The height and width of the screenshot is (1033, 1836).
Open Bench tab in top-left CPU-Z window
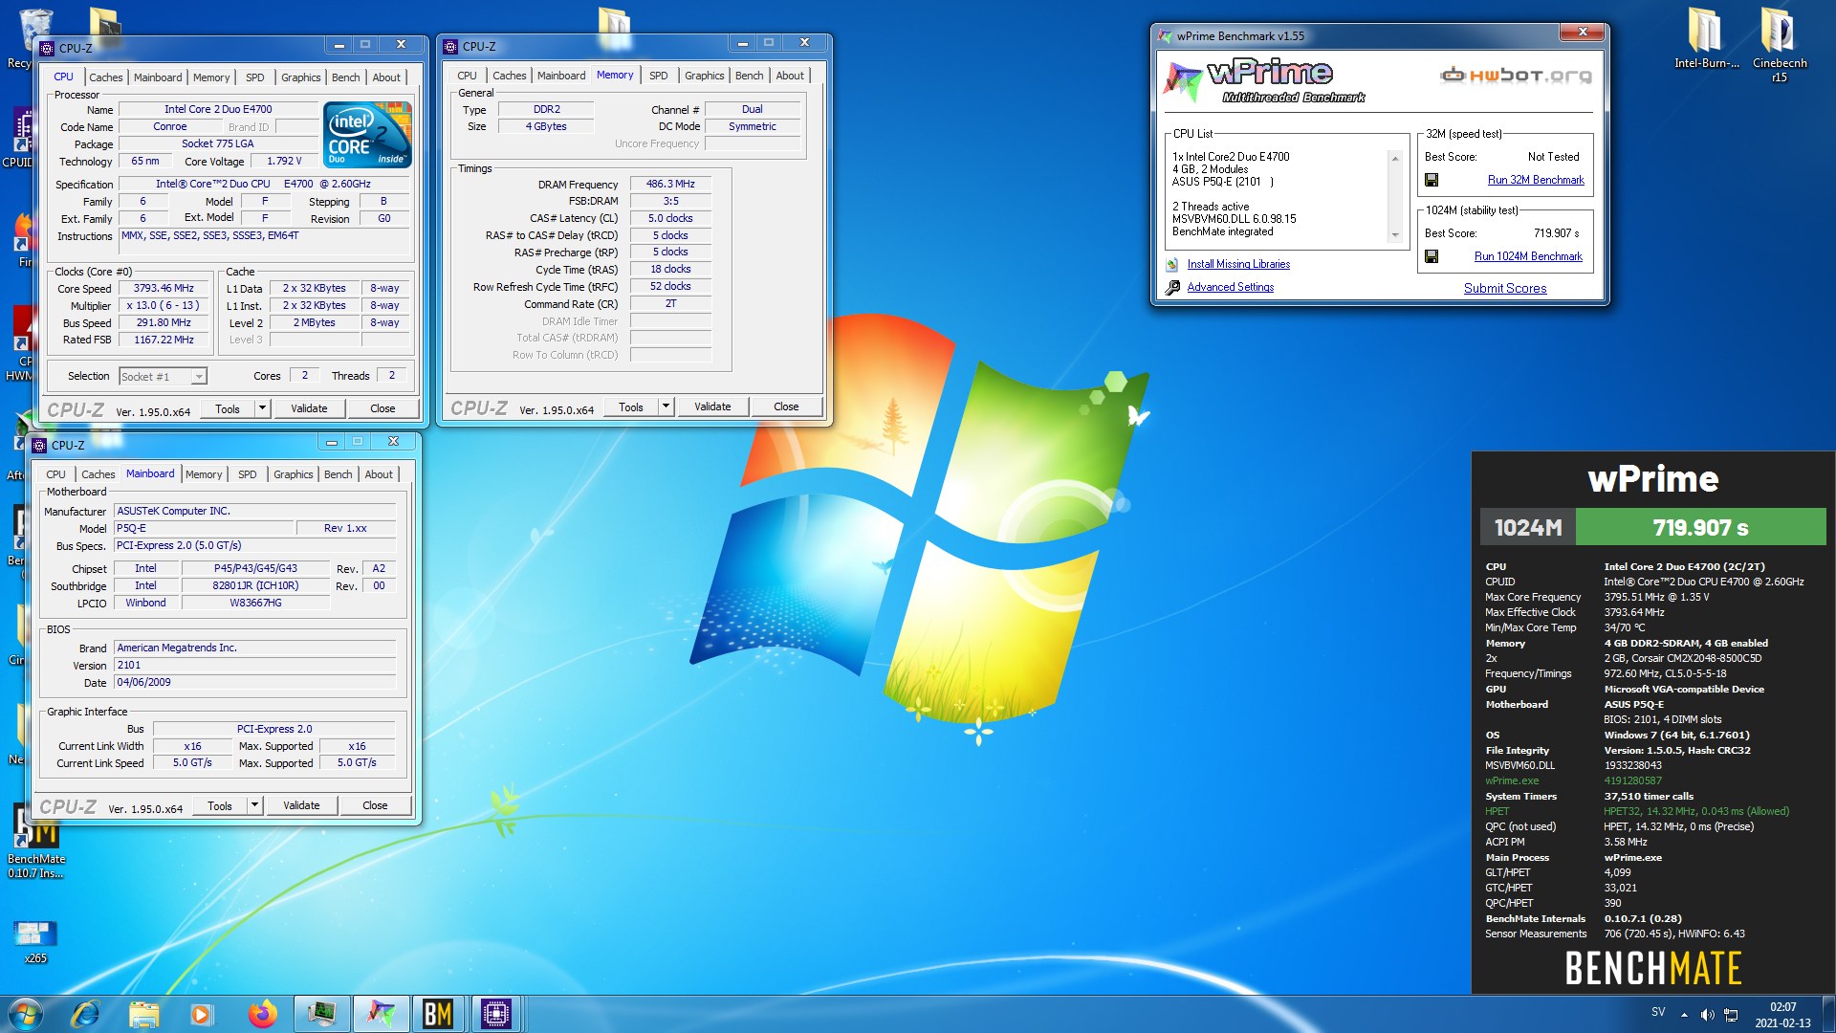coord(345,77)
